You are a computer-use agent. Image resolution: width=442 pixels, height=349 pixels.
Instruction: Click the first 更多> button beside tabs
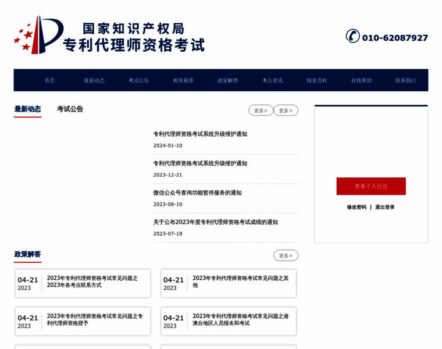click(261, 110)
